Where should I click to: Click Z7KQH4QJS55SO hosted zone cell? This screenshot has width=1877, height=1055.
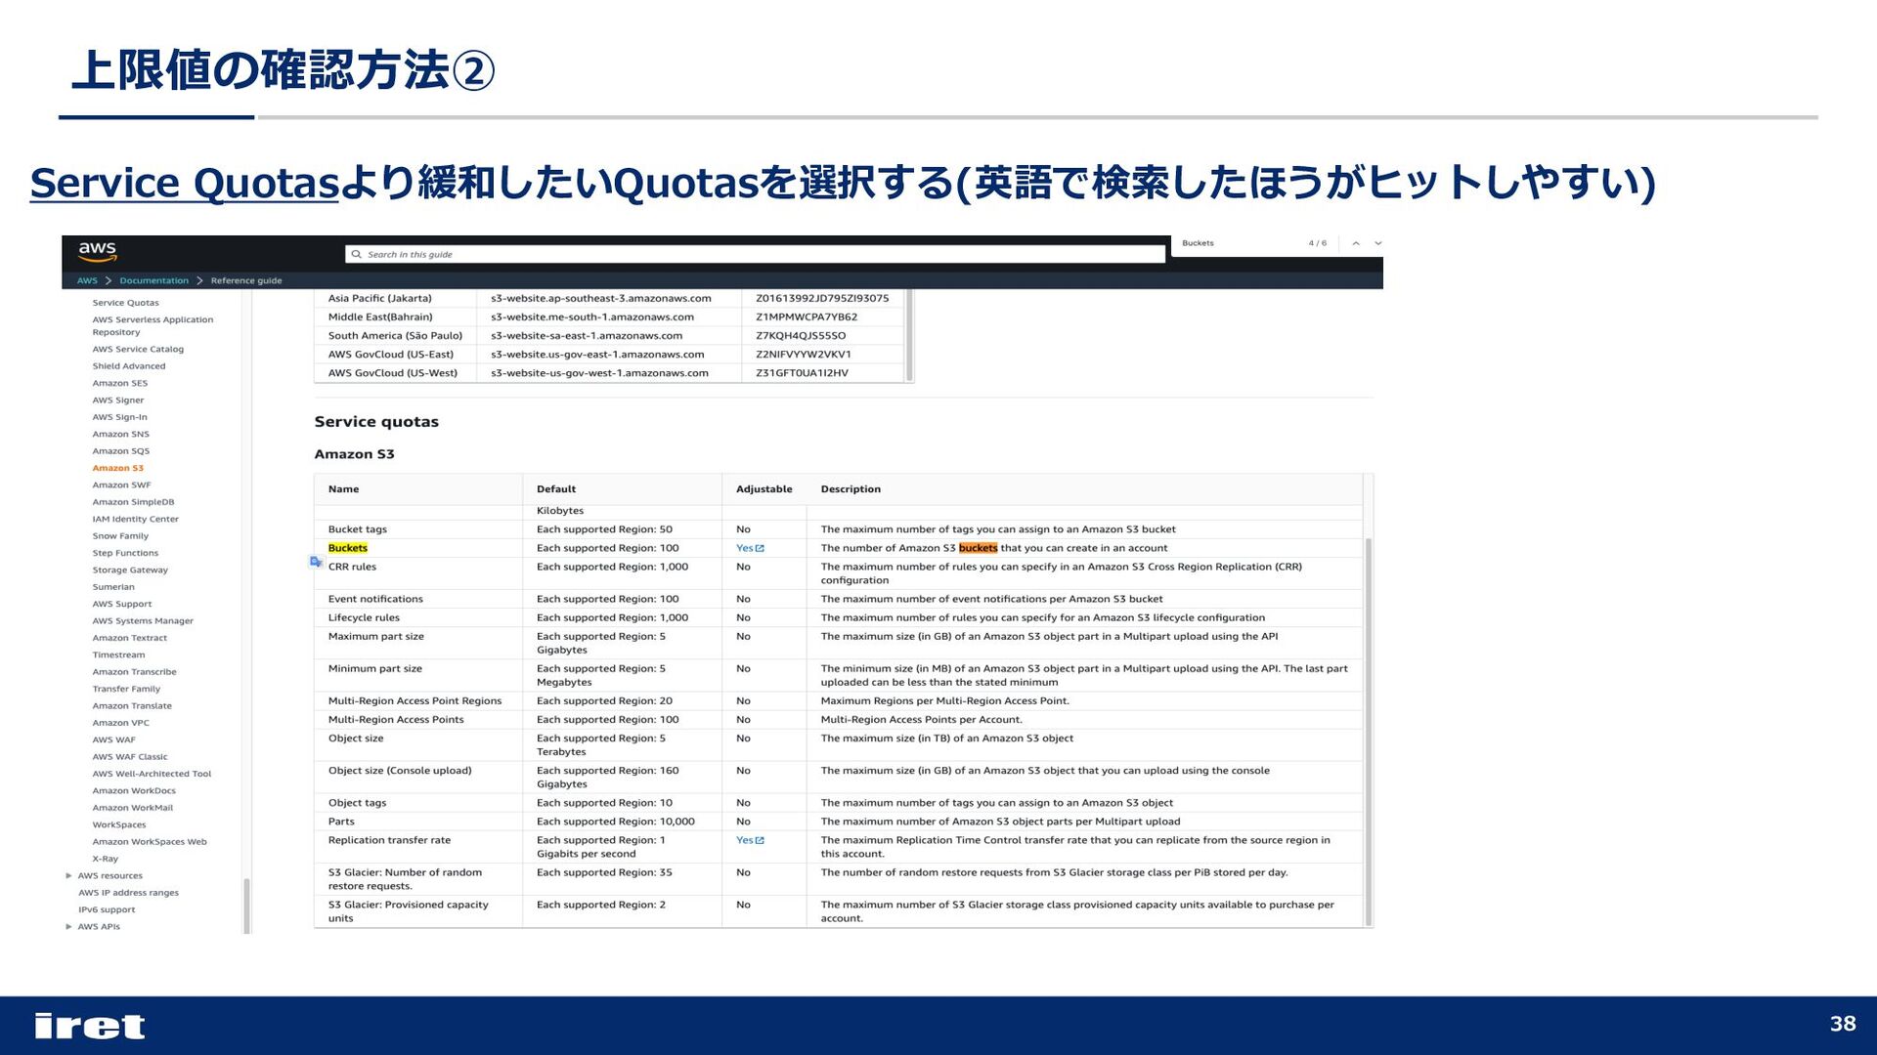[x=801, y=336]
